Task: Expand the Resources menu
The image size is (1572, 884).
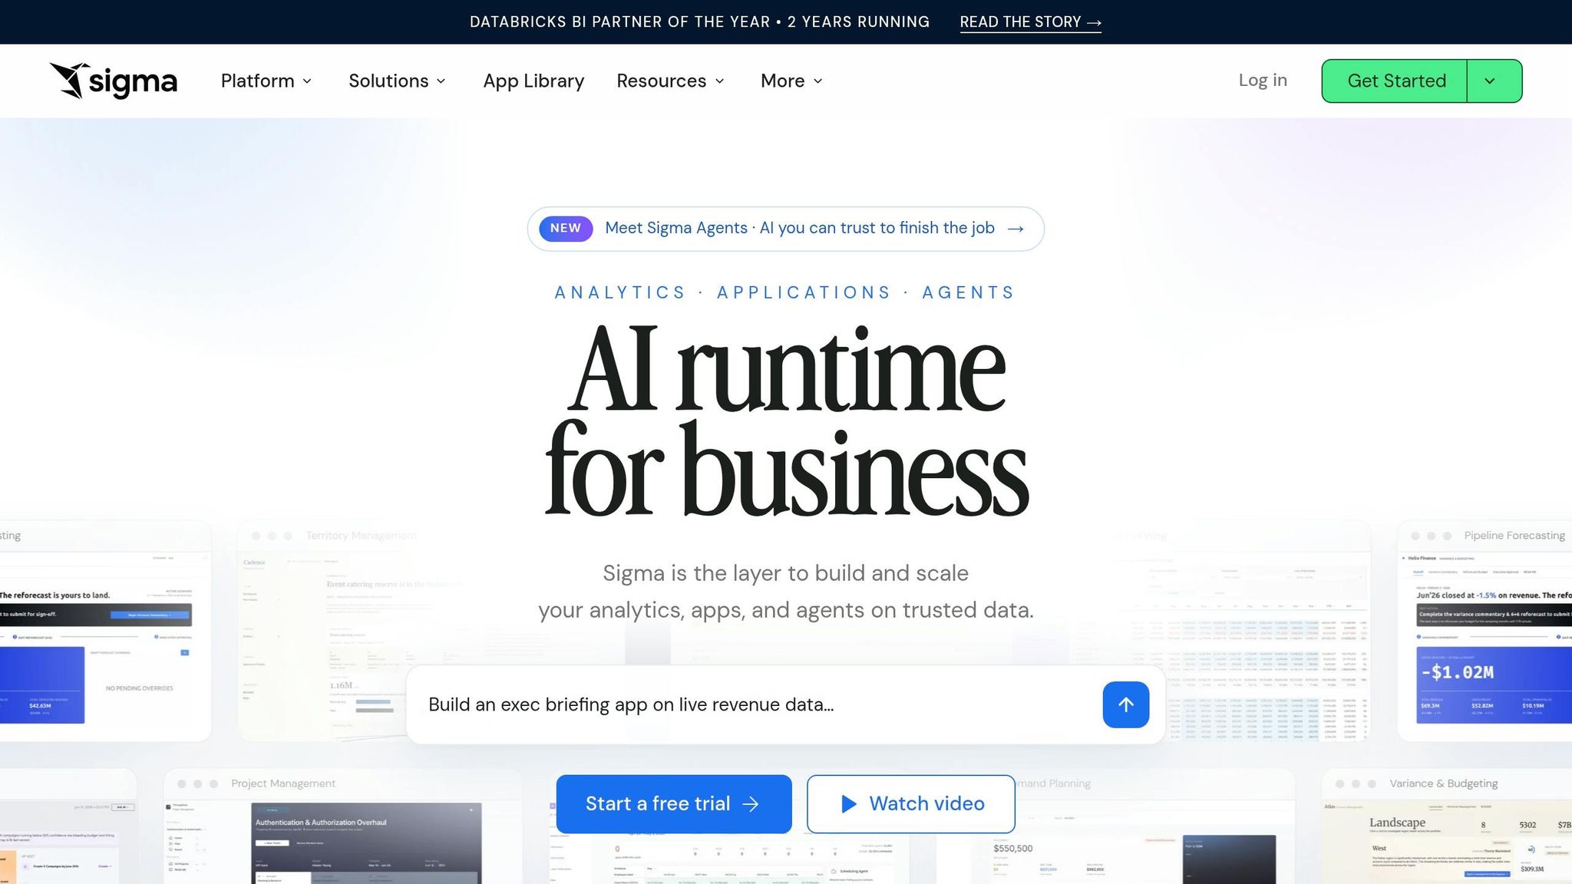Action: click(670, 81)
